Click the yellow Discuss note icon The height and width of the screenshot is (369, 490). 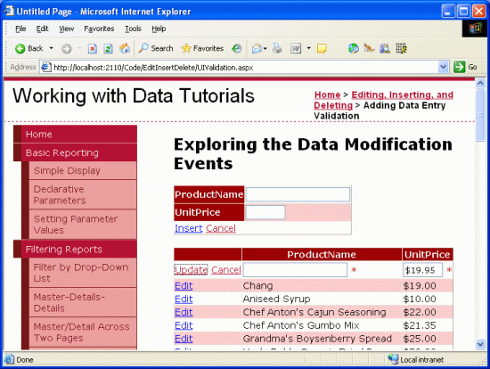click(322, 48)
